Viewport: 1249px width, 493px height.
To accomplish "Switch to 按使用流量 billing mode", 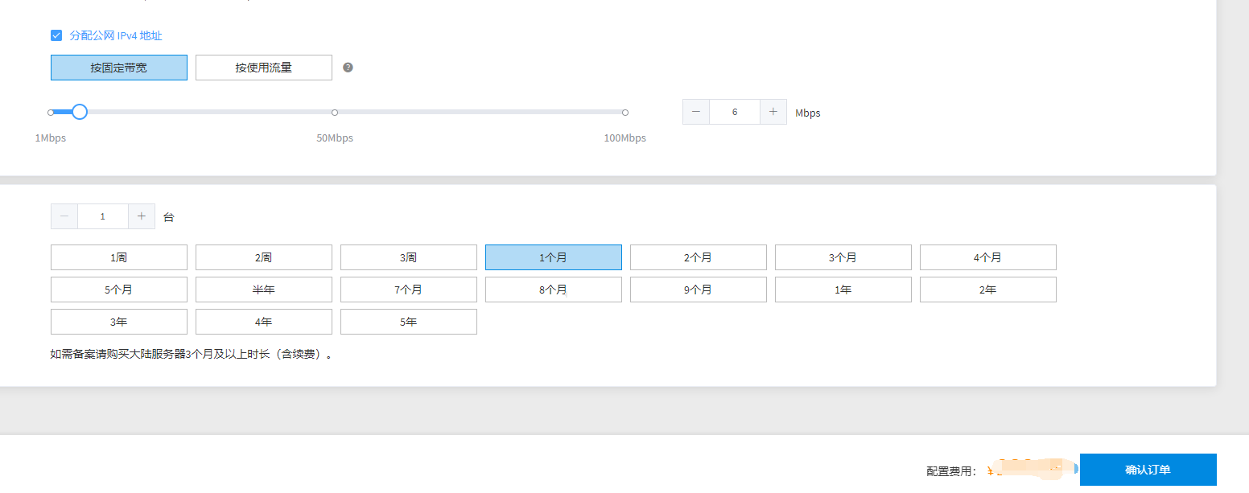I will (x=264, y=68).
